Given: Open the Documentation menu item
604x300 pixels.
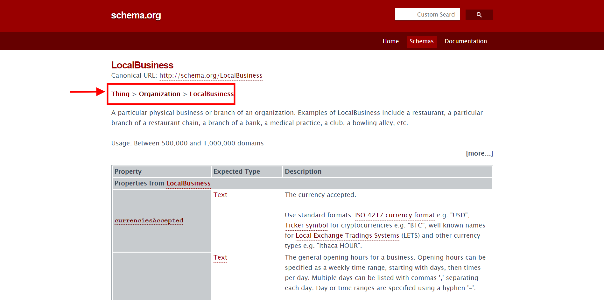Looking at the screenshot, I should [466, 41].
